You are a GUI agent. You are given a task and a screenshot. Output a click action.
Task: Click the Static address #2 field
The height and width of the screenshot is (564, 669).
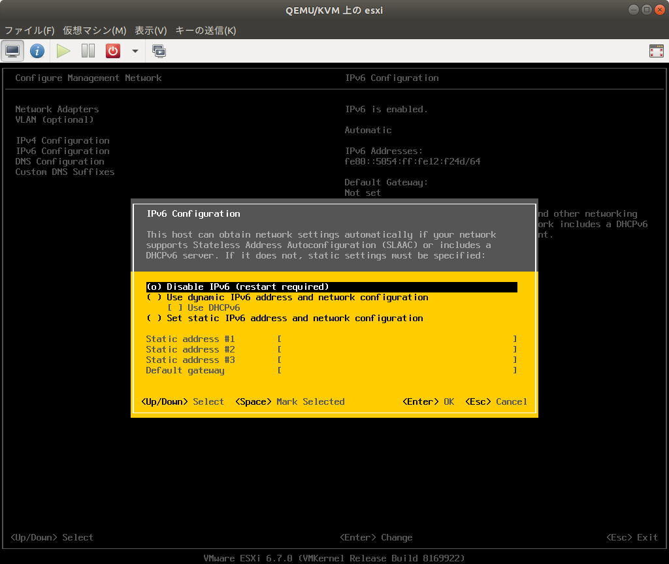(x=397, y=350)
